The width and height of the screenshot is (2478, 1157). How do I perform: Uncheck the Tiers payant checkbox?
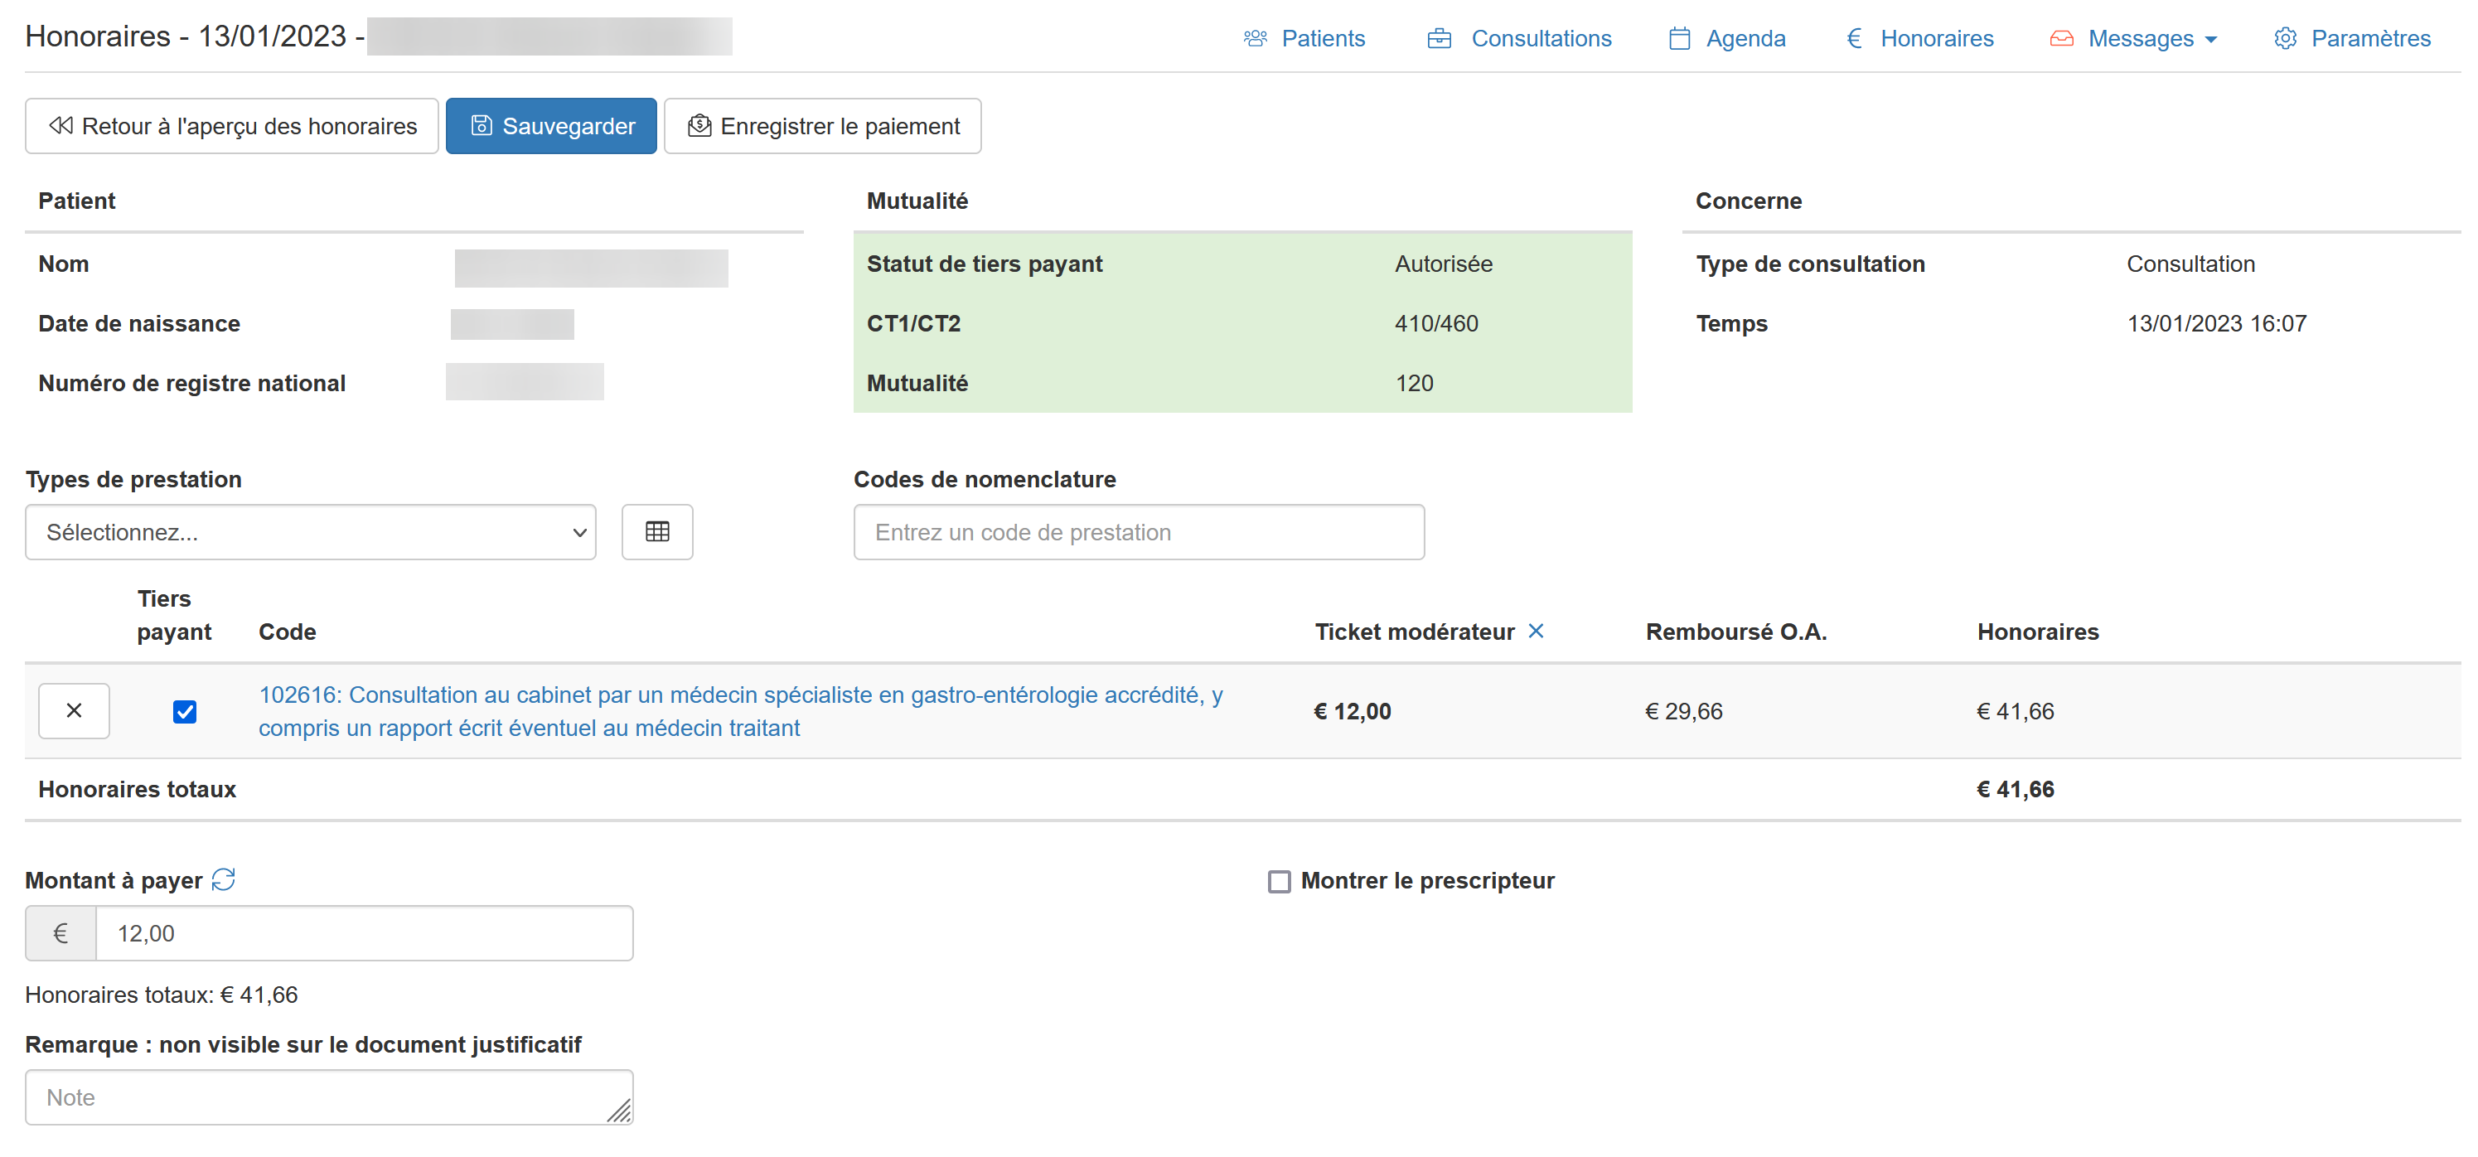185,712
